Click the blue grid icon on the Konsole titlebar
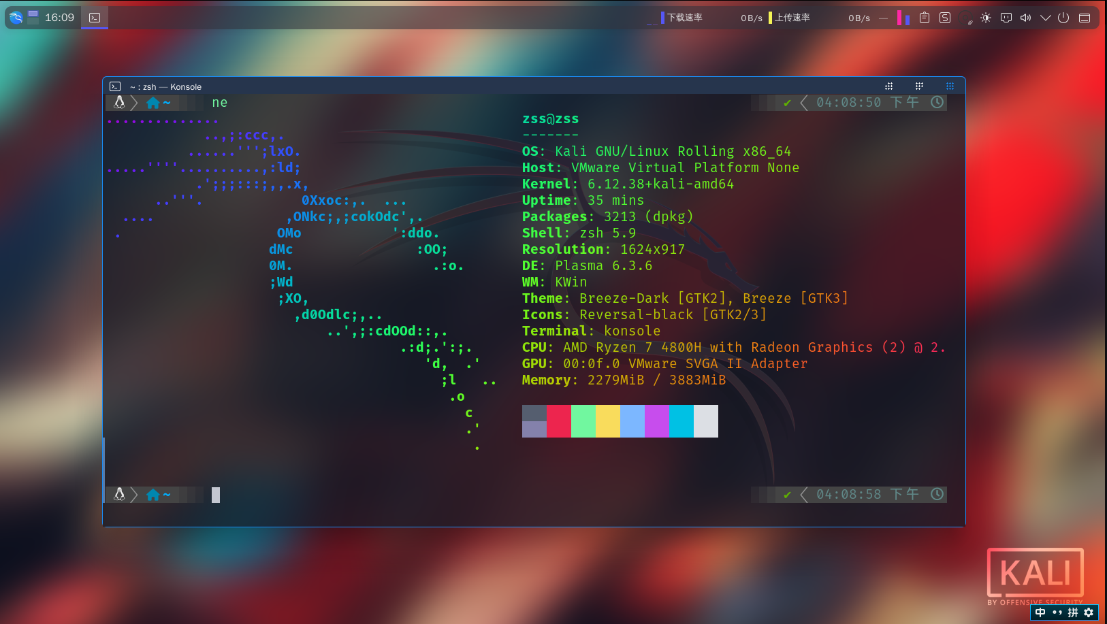1107x624 pixels. coord(950,86)
